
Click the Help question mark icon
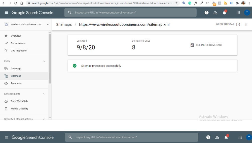(x=206, y=13)
